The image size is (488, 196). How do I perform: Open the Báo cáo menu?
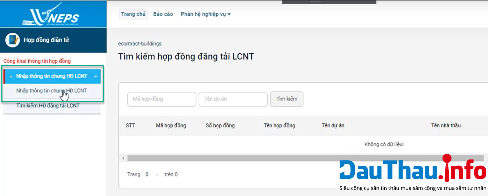pos(163,14)
